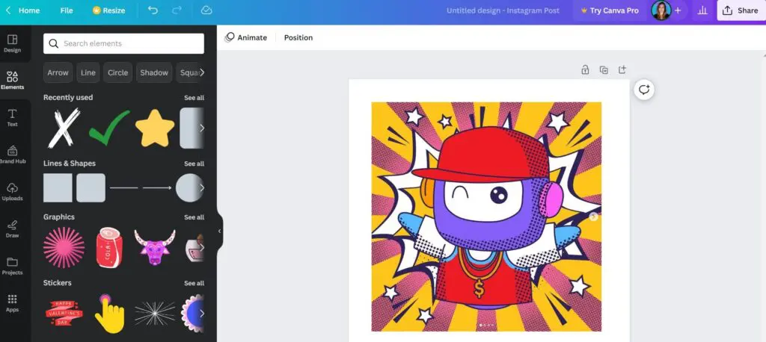This screenshot has width=766, height=342.
Task: Open the Uploads panel
Action: click(x=12, y=192)
